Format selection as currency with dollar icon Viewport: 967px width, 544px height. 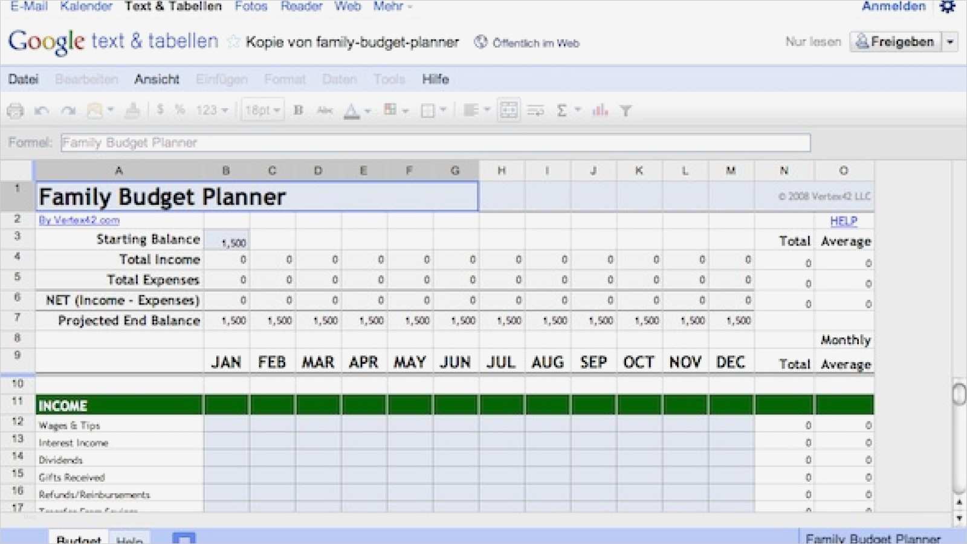pyautogui.click(x=160, y=109)
